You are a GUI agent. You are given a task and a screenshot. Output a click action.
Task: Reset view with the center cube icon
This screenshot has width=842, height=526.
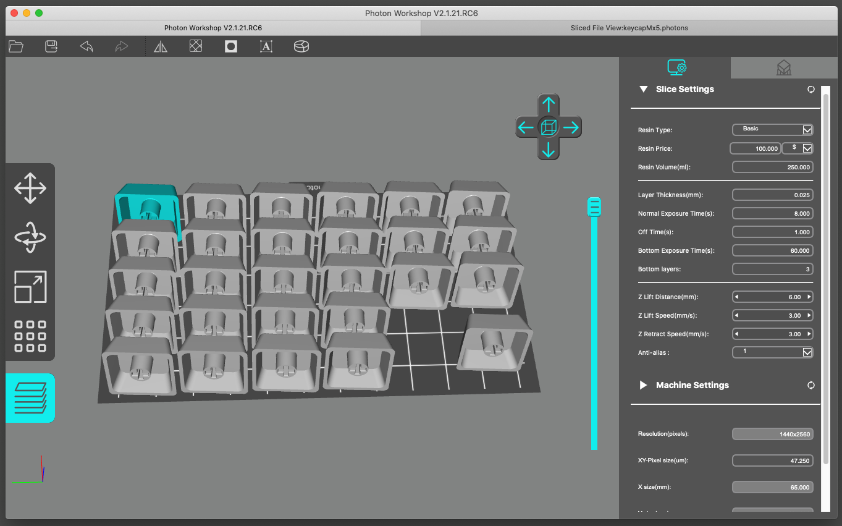tap(549, 127)
